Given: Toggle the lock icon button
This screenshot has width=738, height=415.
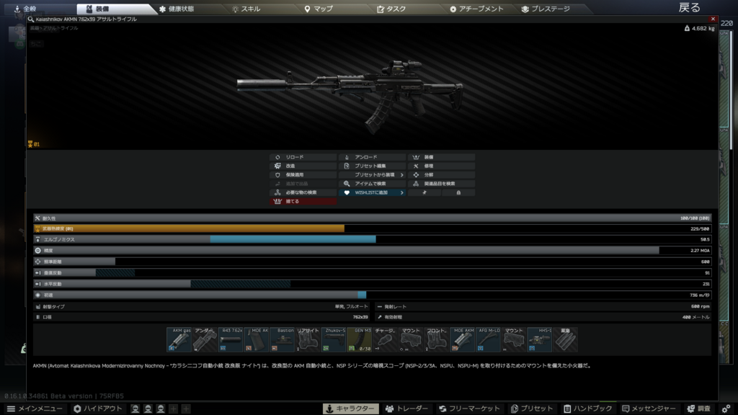Looking at the screenshot, I should click(x=458, y=192).
